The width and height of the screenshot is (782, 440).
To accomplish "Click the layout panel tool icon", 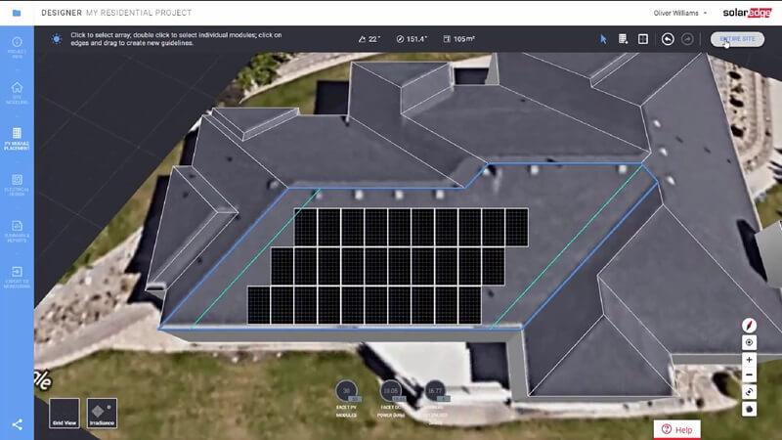I will [x=642, y=39].
